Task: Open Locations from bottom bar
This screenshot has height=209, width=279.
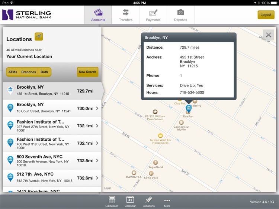Action: 148,202
